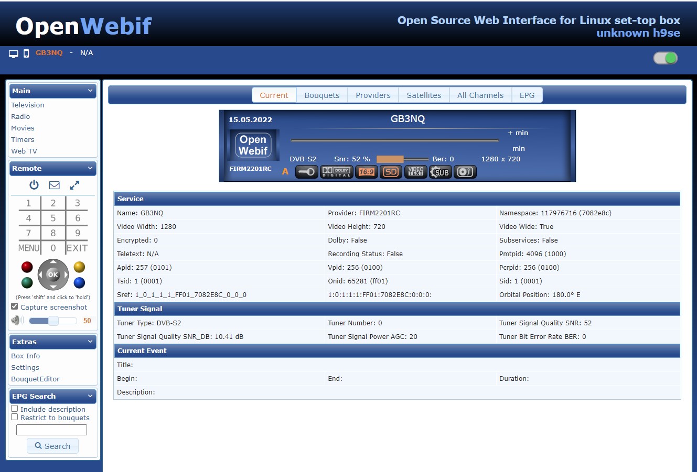
Task: Click the 16:9 aspect ratio icon
Action: pos(367,172)
